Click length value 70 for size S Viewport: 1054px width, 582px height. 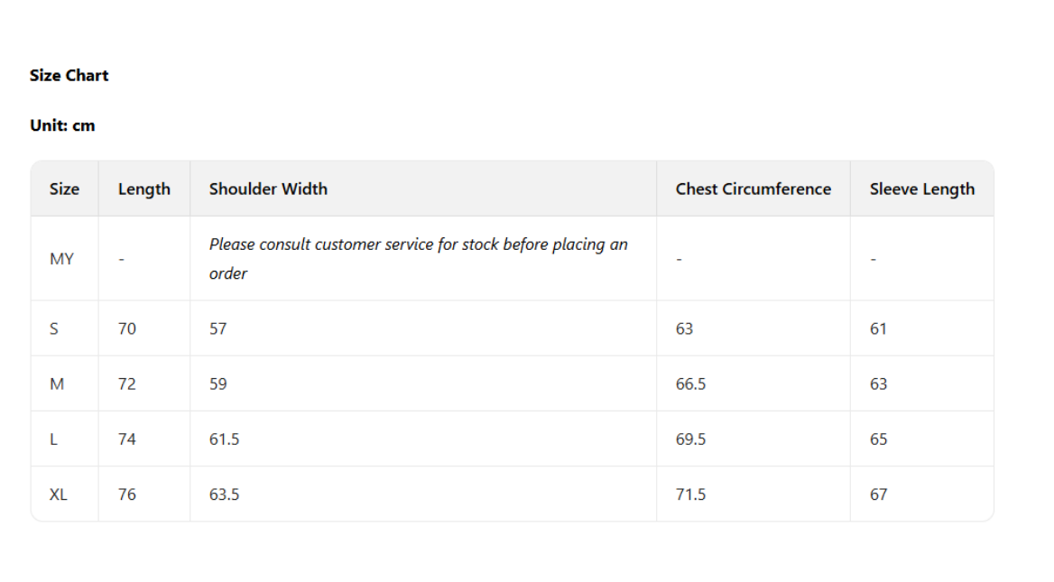127,328
